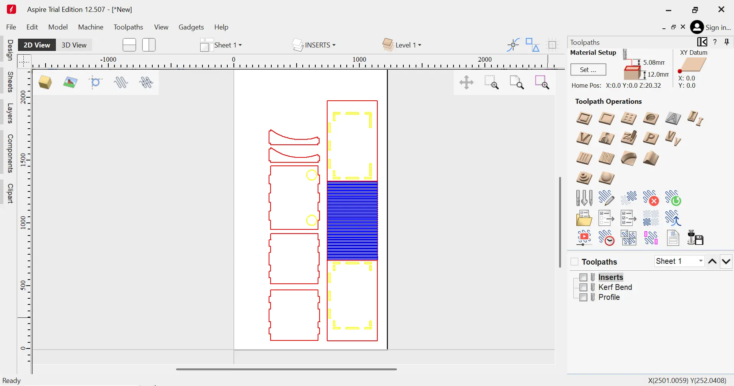Open the Sheet 1 selector in Toolpaths panel
The height and width of the screenshot is (386, 734).
click(679, 261)
